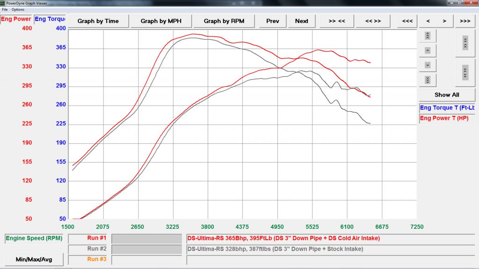479x276 pixels.
Task: Click the Run #1 DS Cold Air Intake description
Action: tap(331, 239)
